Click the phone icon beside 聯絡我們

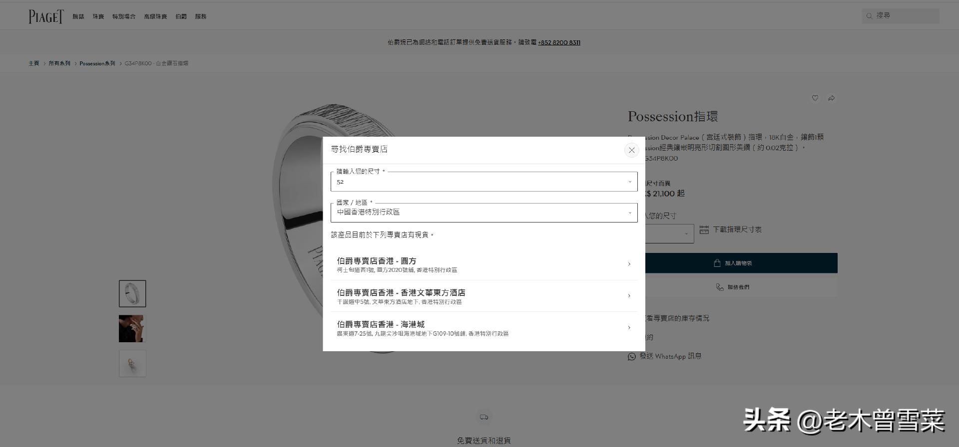coord(720,287)
